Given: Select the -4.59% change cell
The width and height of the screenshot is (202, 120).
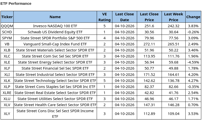Looking at the screenshot, I should pyautogui.click(x=193, y=62).
